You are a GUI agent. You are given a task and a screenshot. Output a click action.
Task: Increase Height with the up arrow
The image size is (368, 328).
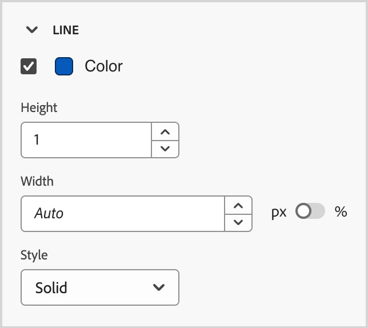[x=165, y=132]
